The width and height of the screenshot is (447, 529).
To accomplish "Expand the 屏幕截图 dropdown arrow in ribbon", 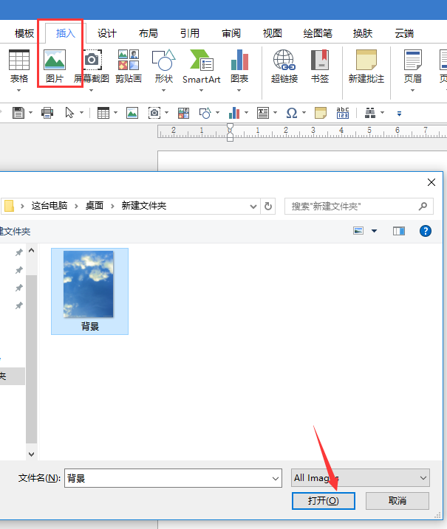I will pos(91,91).
